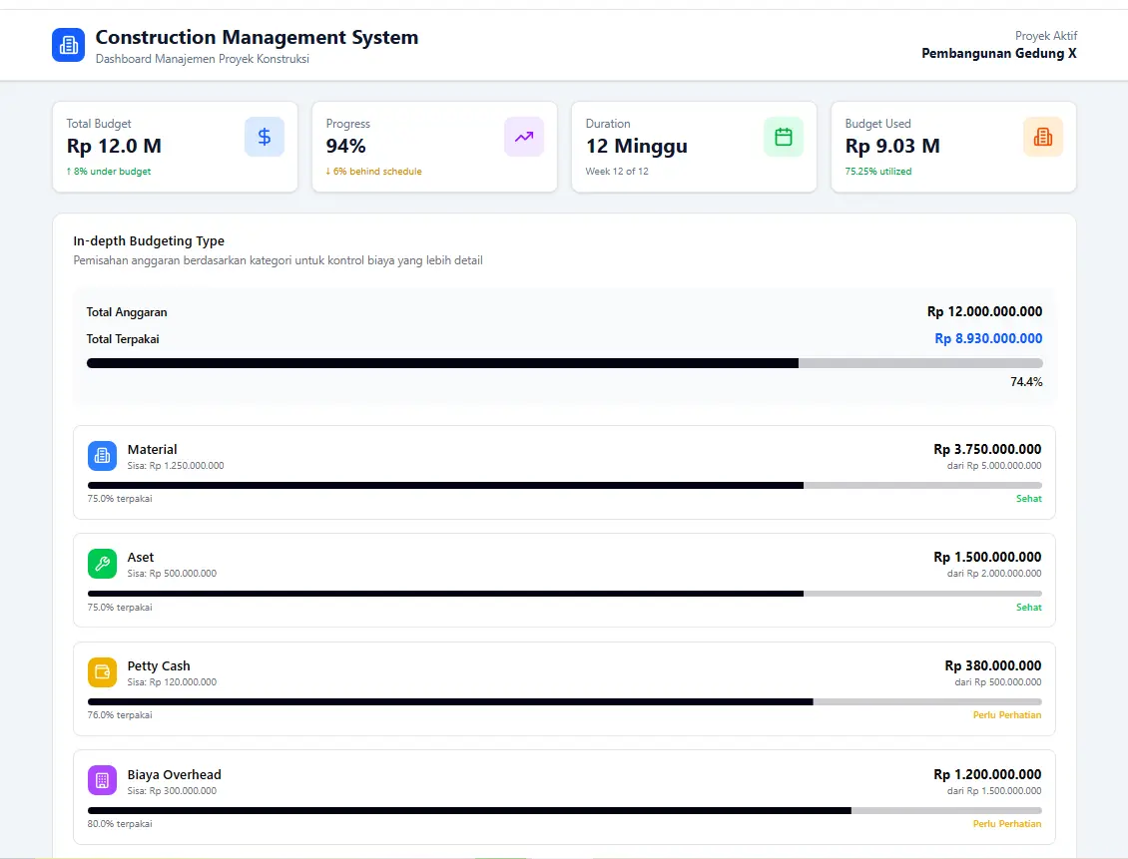1128x859 pixels.
Task: Select the dollar icon on Total Budget card
Action: coord(265,137)
